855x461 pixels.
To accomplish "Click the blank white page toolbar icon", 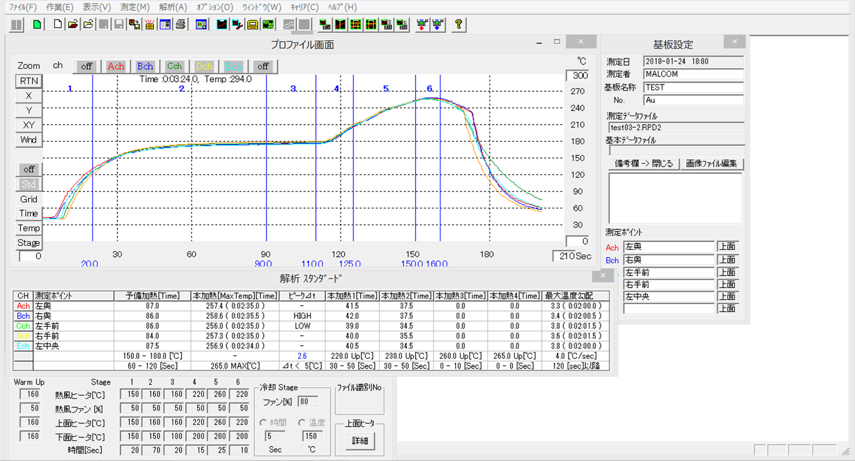I will pyautogui.click(x=58, y=25).
